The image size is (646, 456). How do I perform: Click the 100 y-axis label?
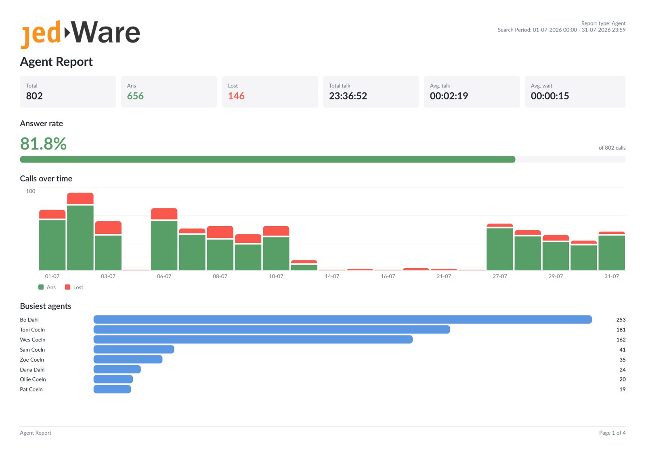coord(31,191)
